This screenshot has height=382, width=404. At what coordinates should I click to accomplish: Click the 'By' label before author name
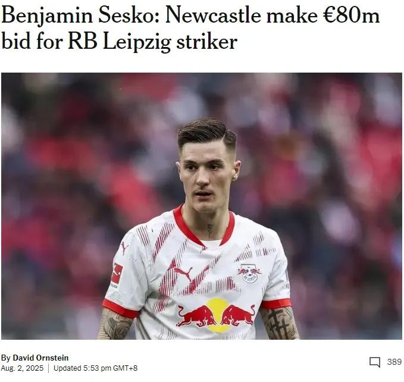[6, 358]
